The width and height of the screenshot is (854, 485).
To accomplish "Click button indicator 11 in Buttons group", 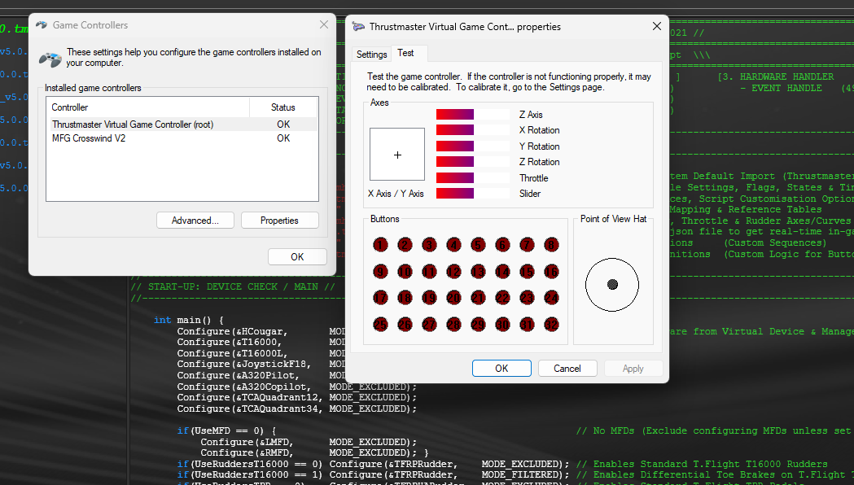I will [429, 272].
